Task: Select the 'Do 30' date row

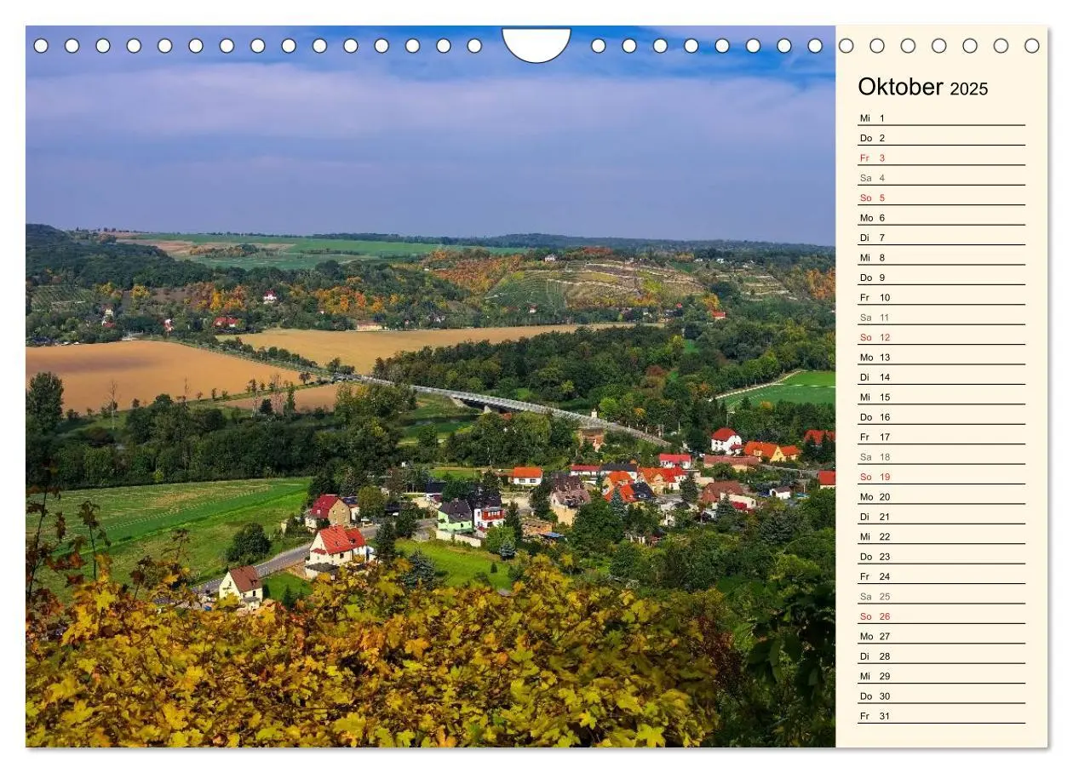Action: click(941, 696)
